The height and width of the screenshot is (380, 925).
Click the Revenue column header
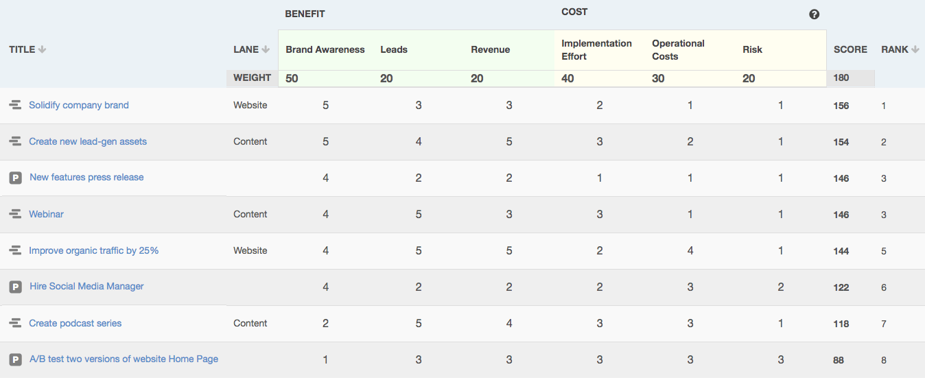click(490, 49)
